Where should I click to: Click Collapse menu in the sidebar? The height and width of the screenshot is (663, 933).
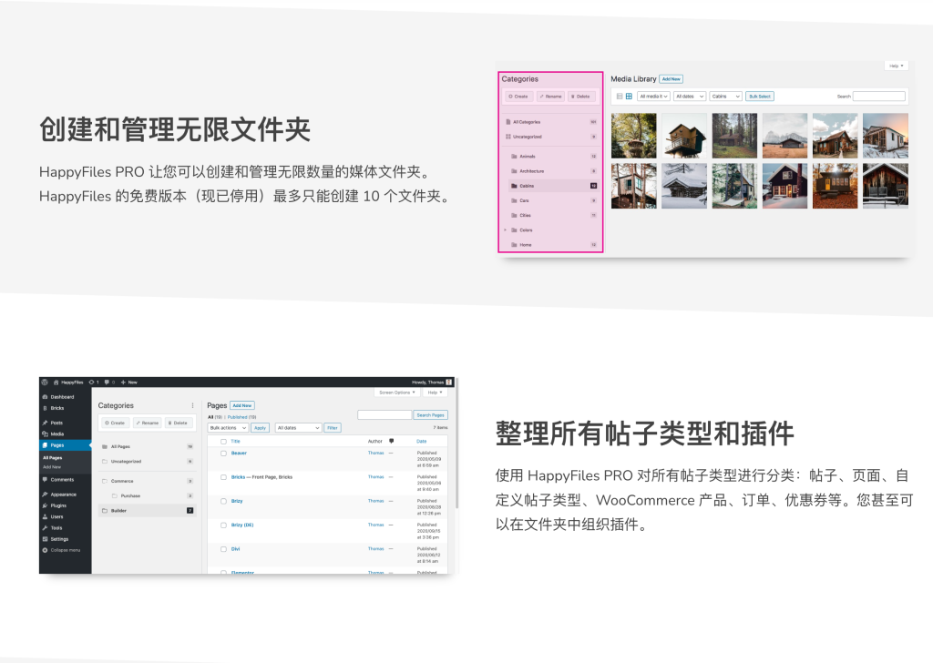pos(61,550)
